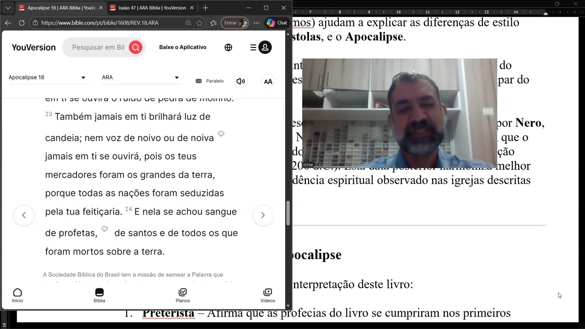Viewport: 585px width, 329px height.
Task: Go to YouVersion home logo
Action: 33,47
